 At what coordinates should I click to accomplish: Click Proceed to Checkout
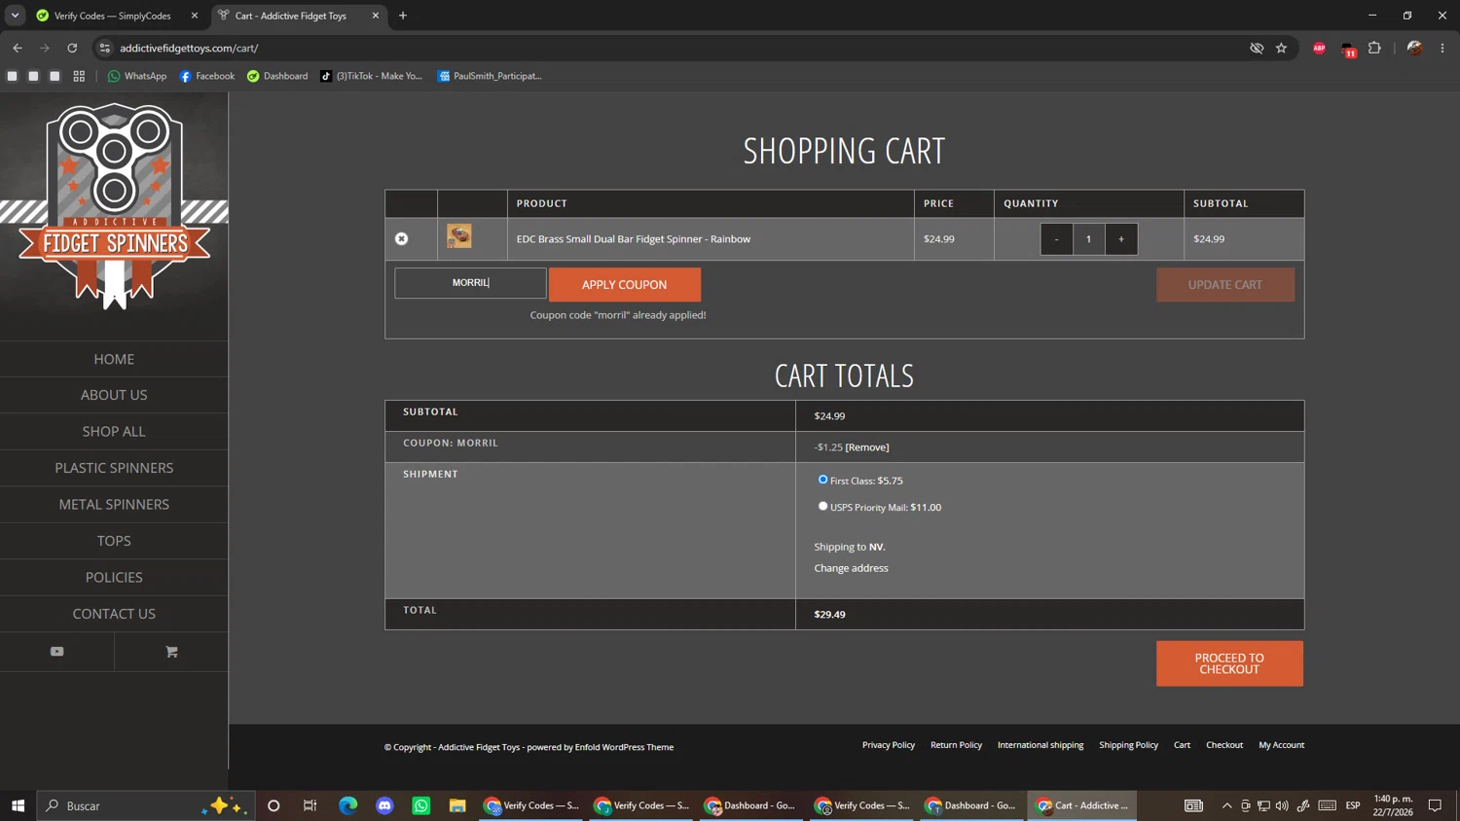[1229, 663]
